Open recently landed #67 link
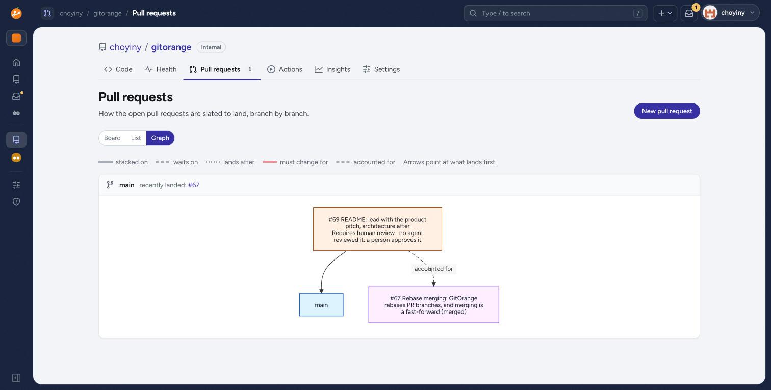 (x=194, y=185)
